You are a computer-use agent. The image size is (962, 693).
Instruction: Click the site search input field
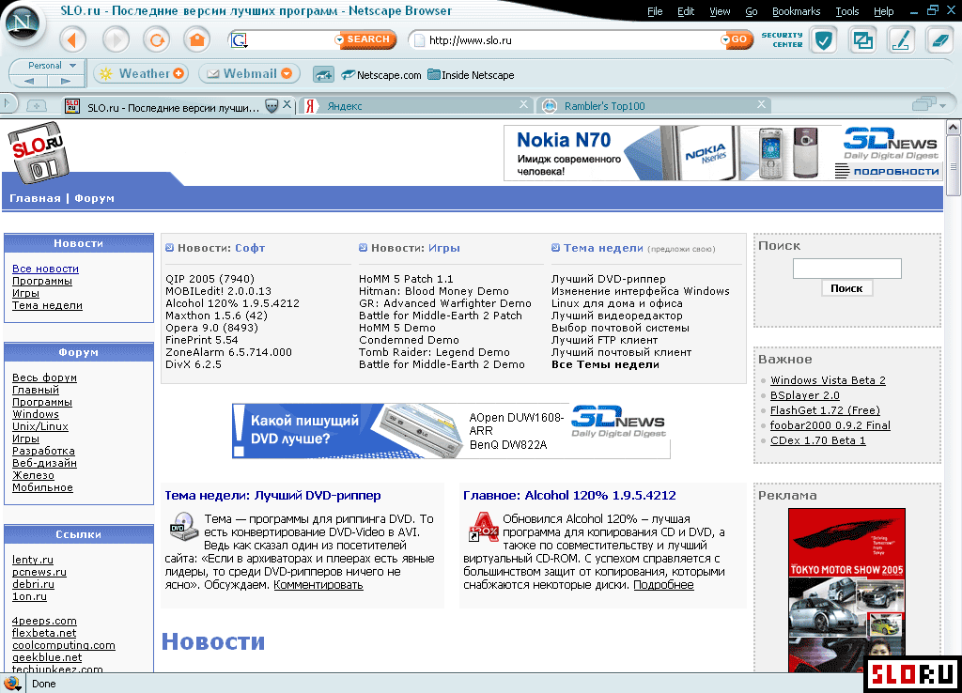(846, 269)
